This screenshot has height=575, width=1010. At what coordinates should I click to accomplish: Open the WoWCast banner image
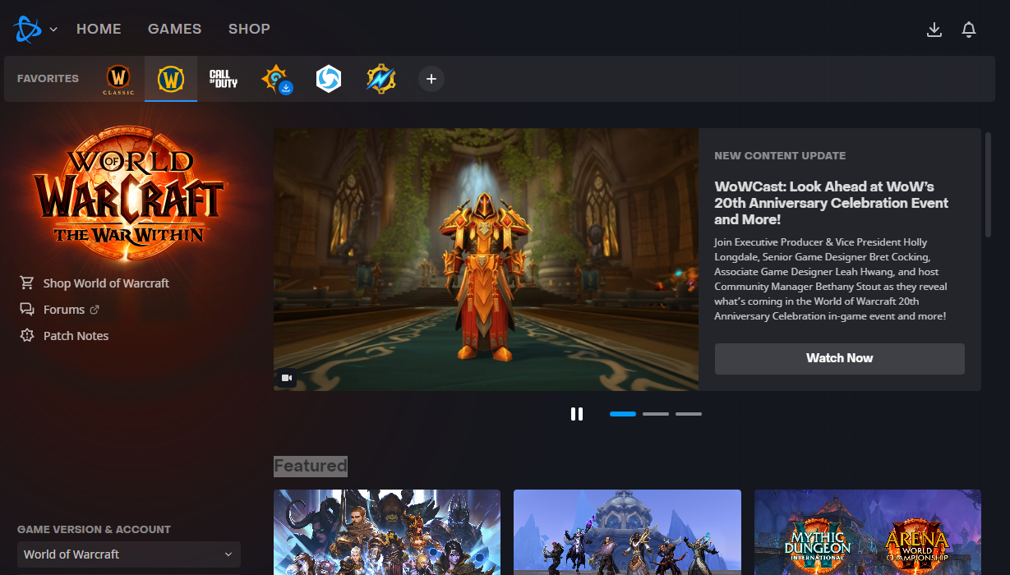[486, 259]
